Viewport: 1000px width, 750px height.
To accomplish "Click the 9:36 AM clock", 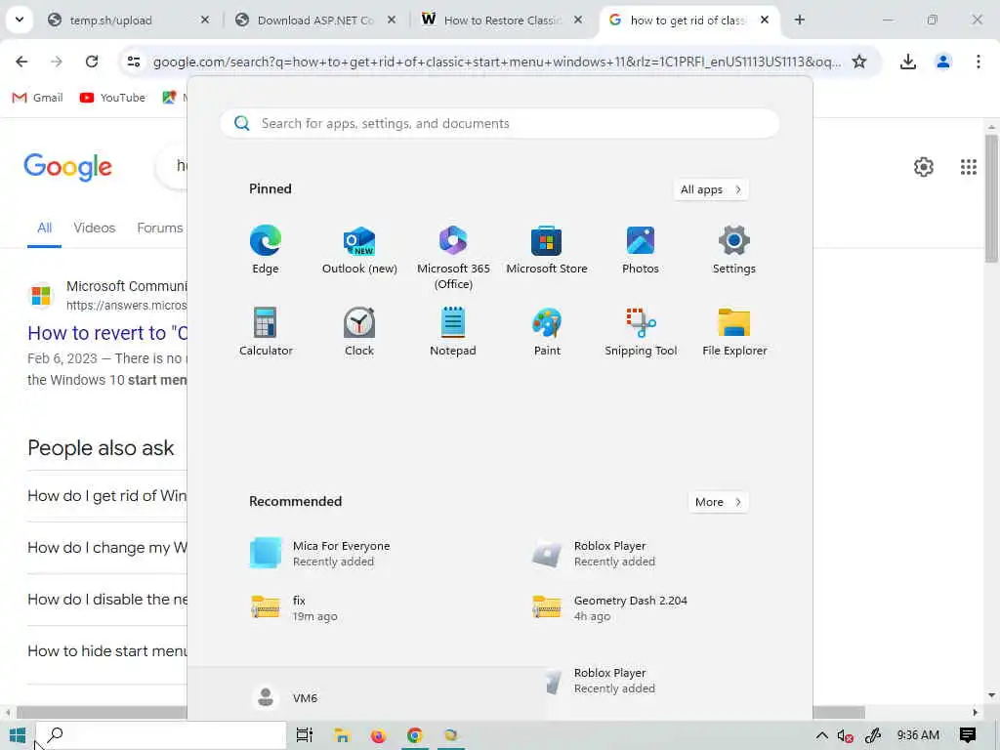I will (918, 735).
